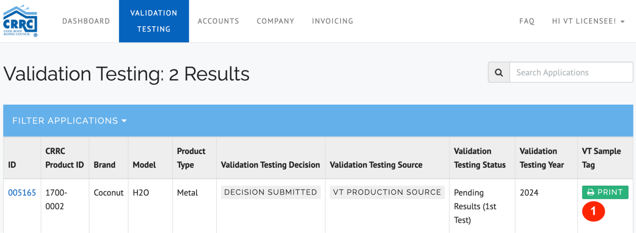Click the CRRC Product ID column header
Image resolution: width=636 pixels, height=233 pixels.
(65, 158)
